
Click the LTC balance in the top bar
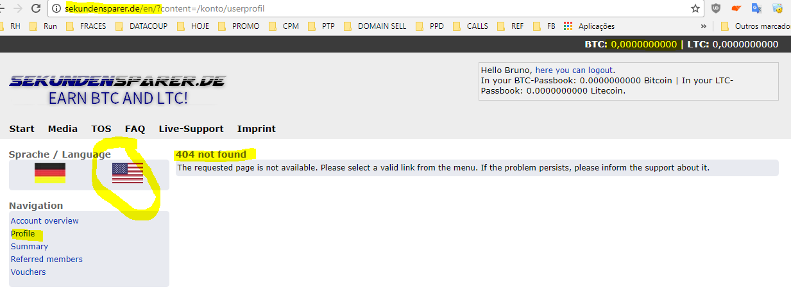[733, 44]
